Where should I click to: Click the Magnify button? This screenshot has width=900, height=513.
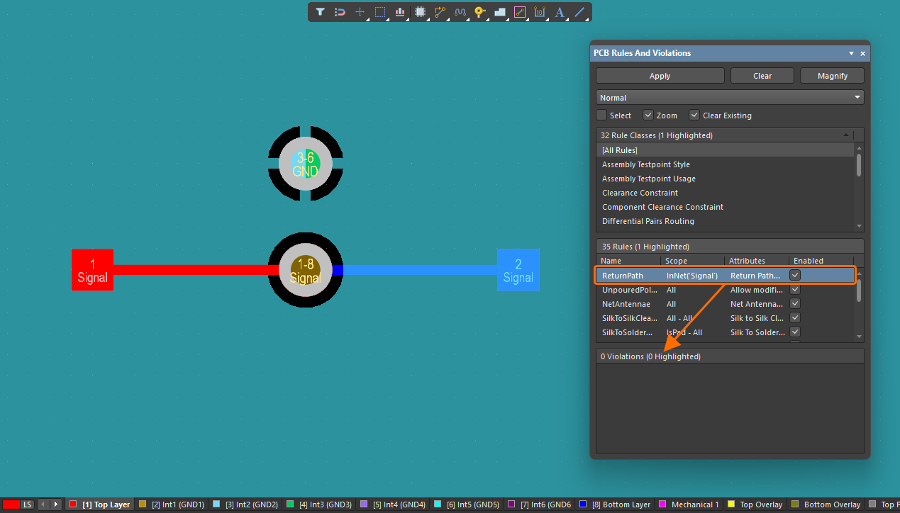tap(833, 76)
